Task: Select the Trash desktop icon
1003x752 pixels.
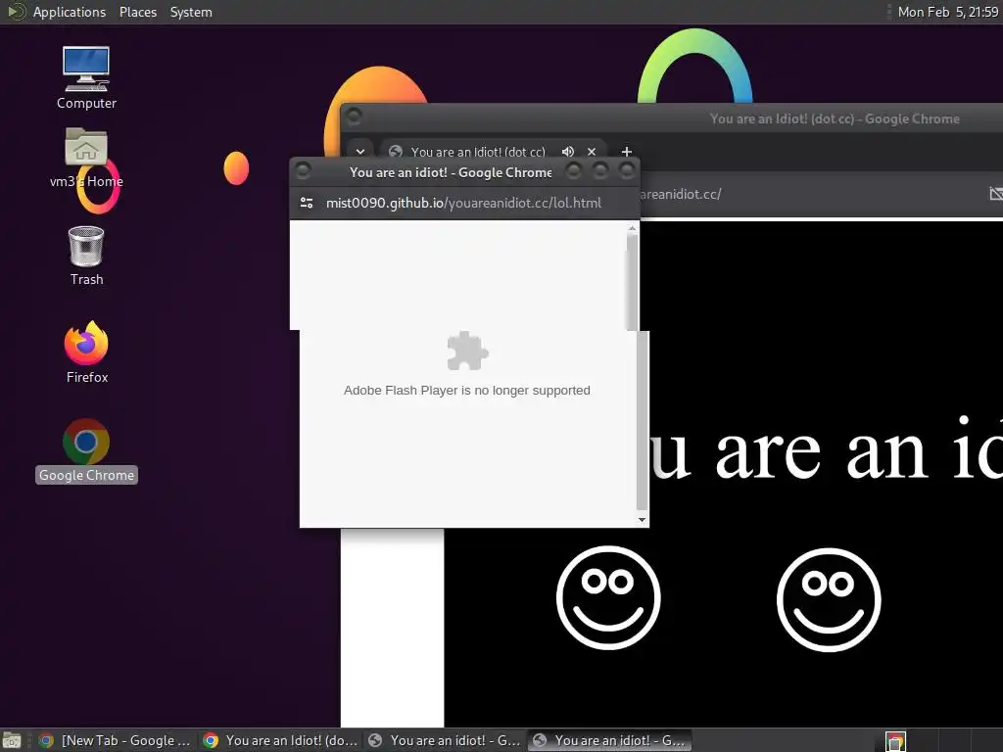Action: click(86, 256)
